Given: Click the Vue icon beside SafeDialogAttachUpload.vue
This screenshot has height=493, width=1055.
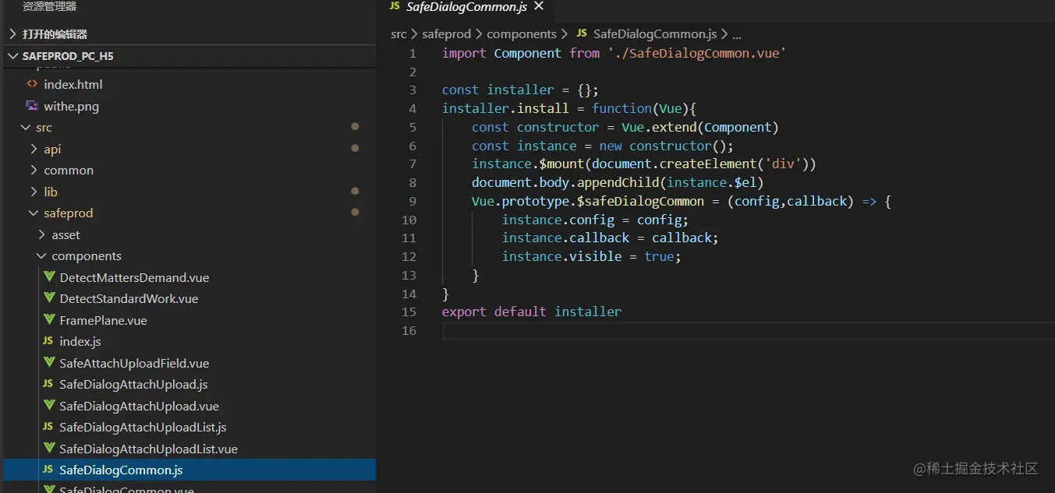Looking at the screenshot, I should 48,406.
